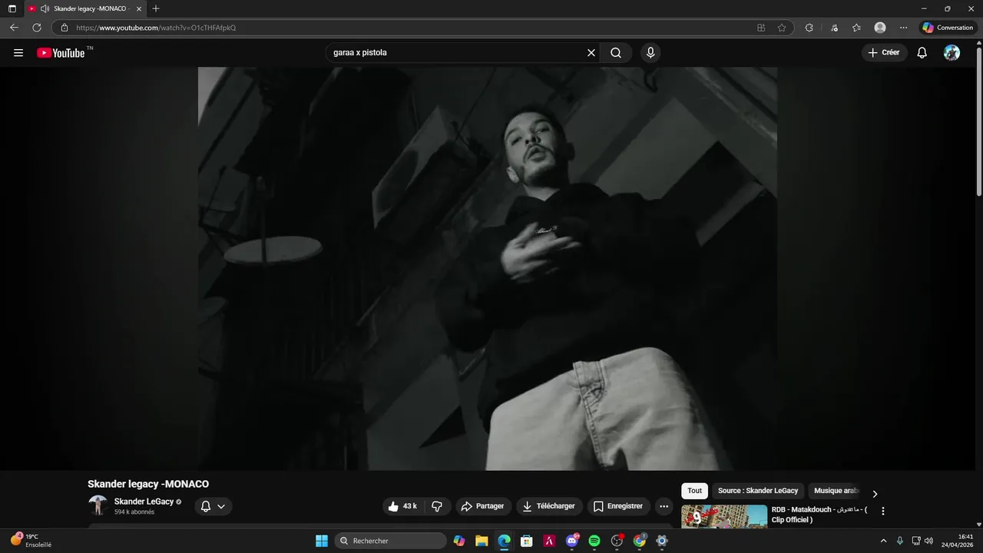The width and height of the screenshot is (983, 553).
Task: Open the YouTube account avatar menu
Action: 952,53
